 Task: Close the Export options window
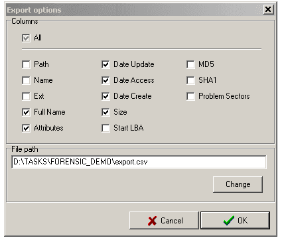(x=268, y=9)
